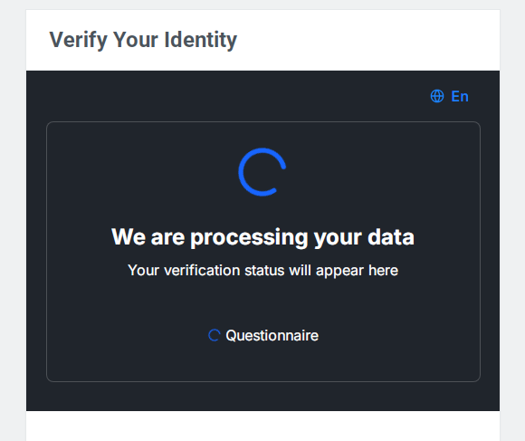Screen dimensions: 525x441
Task: Click dark space left of the globe icon
Action: coord(234,96)
